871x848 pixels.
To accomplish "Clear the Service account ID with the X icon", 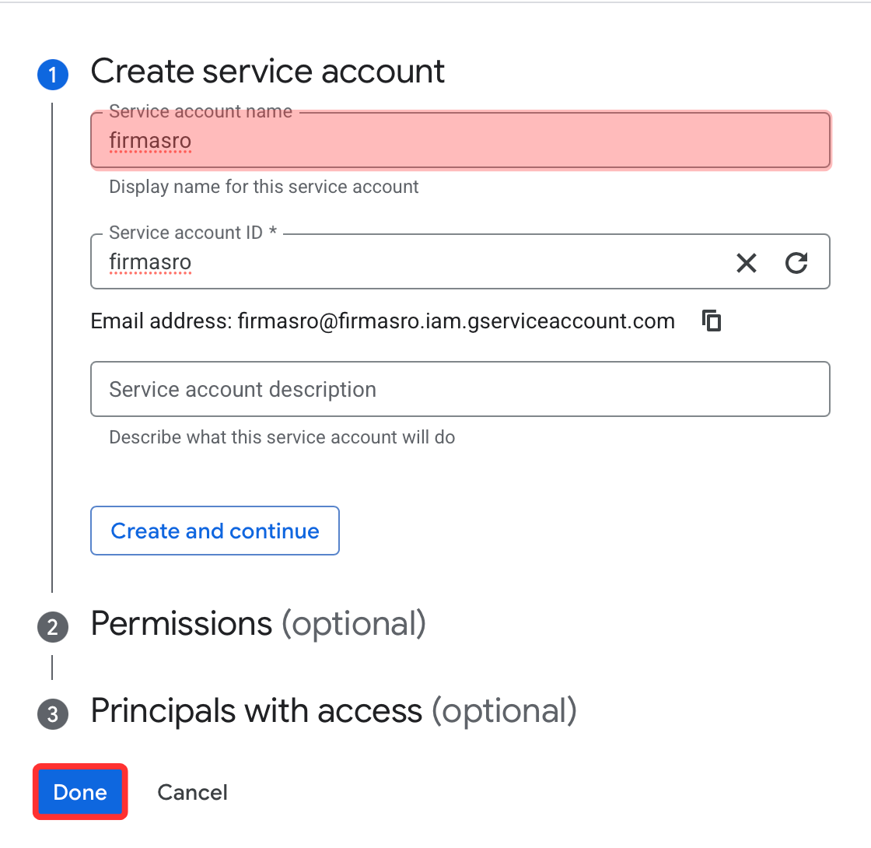I will [x=746, y=263].
